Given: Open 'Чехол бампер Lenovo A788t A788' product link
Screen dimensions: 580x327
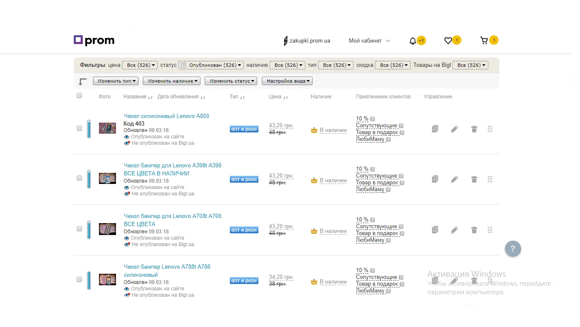Looking at the screenshot, I should (x=167, y=271).
